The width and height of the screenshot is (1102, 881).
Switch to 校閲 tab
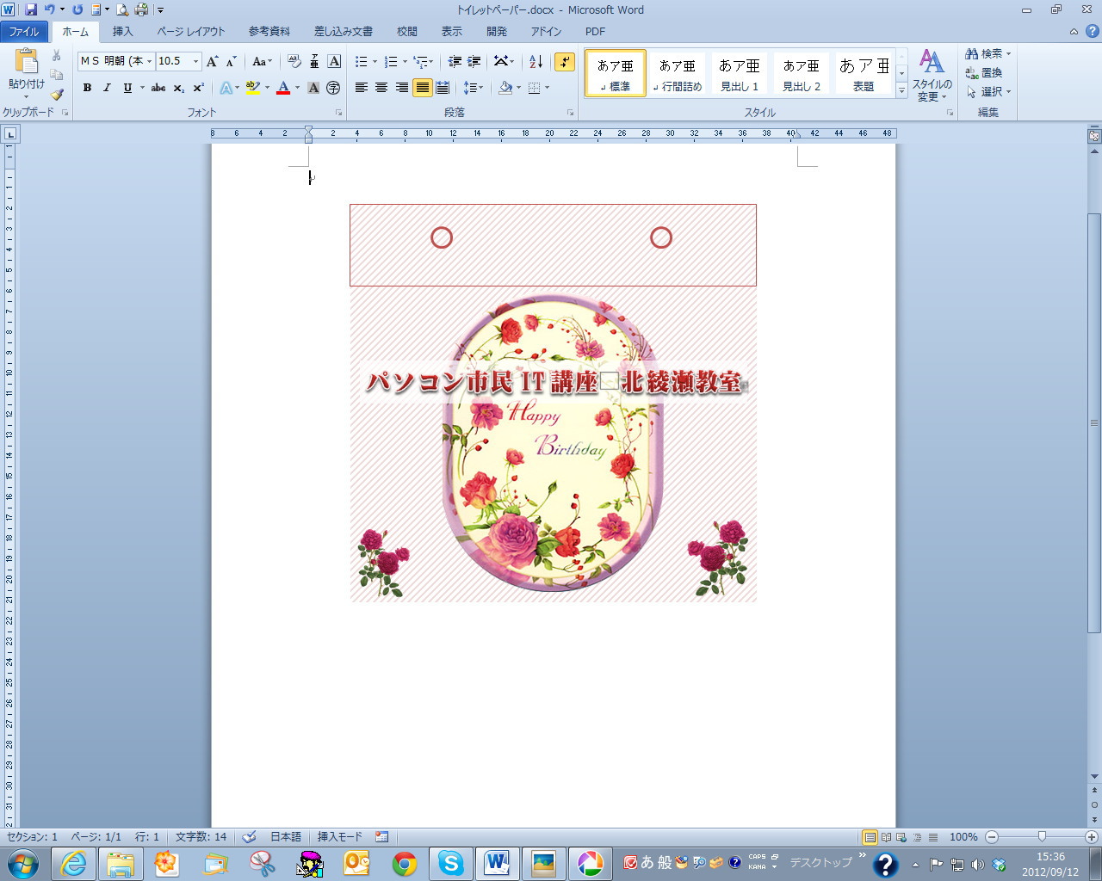click(407, 32)
